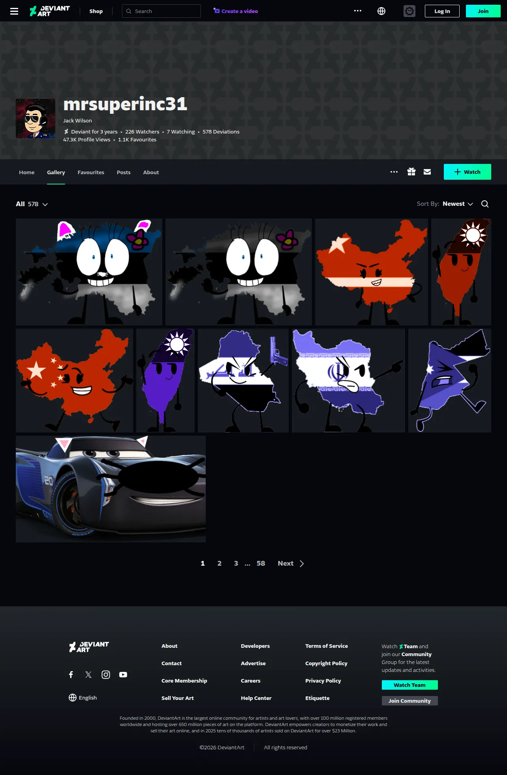Click the Advertise footer link

[253, 663]
